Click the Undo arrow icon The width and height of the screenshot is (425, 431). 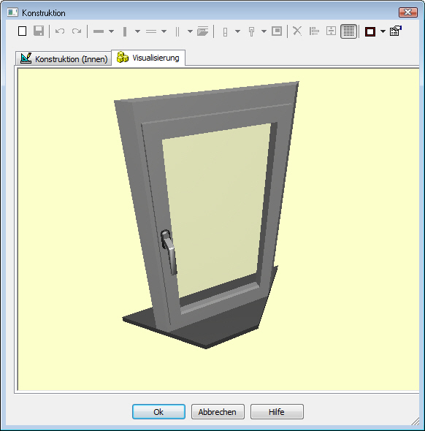60,31
